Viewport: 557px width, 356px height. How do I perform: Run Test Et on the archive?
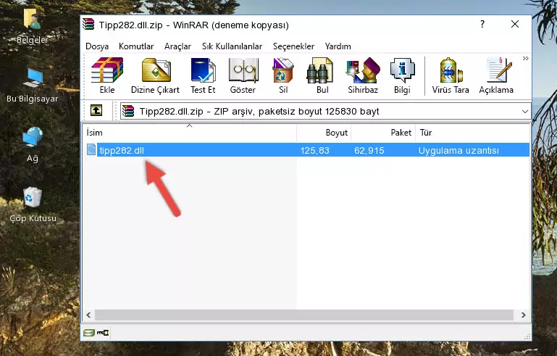pos(203,75)
